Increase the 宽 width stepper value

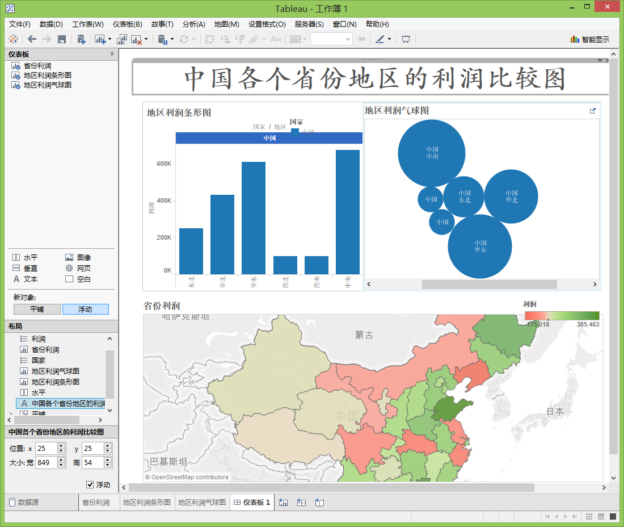[x=61, y=459]
